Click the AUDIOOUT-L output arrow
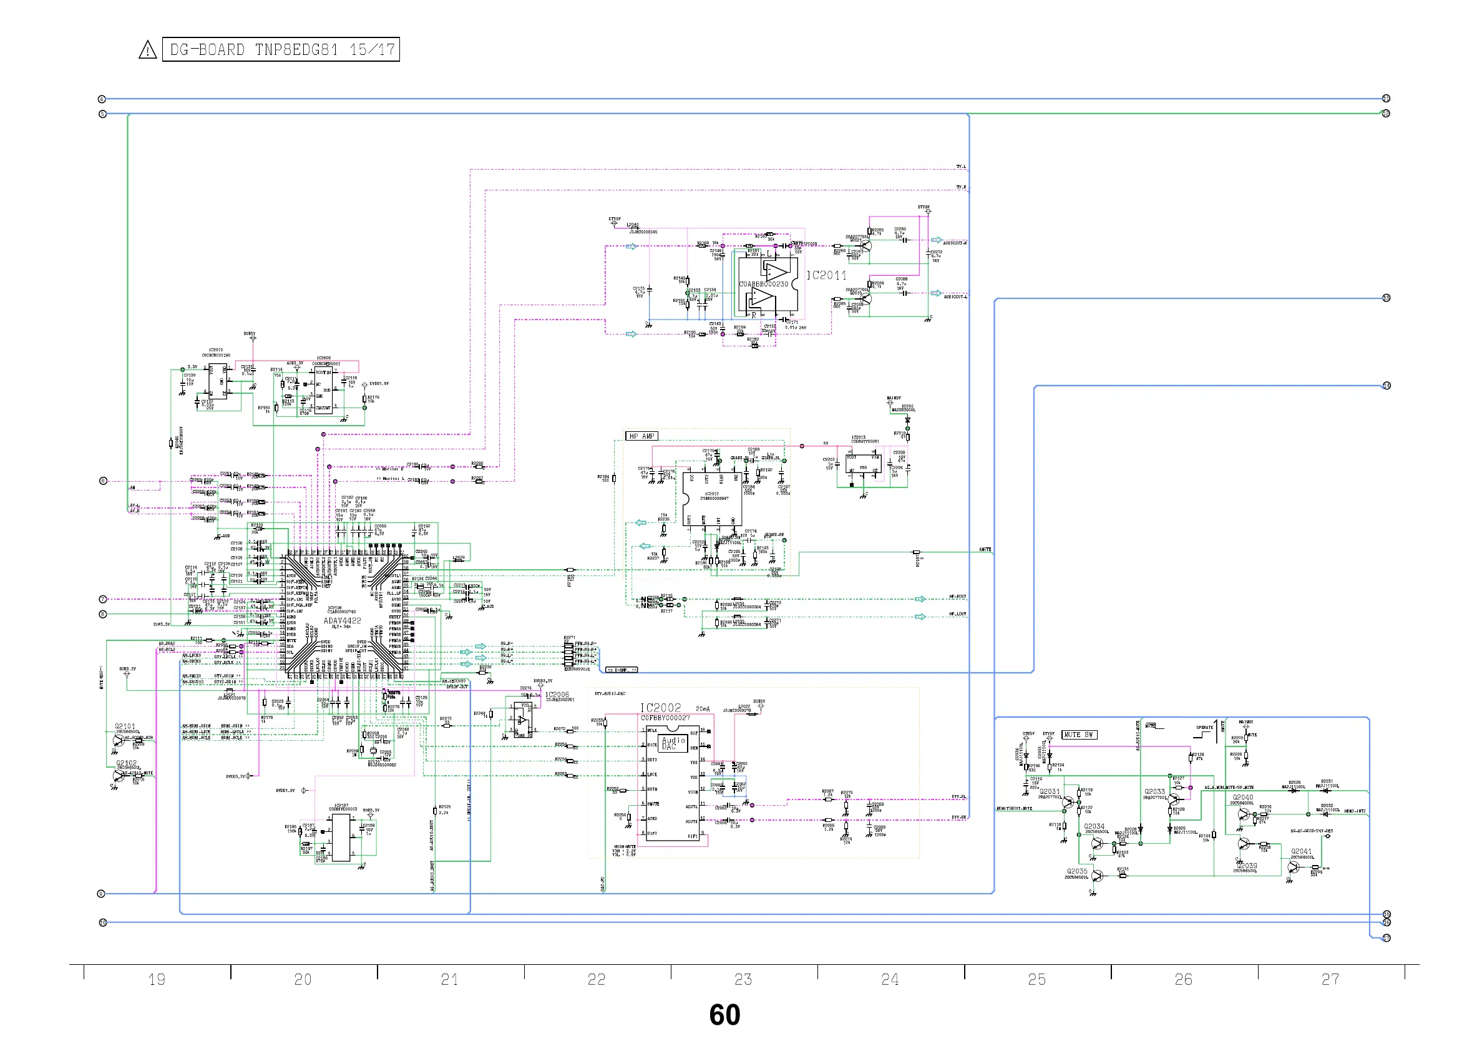This screenshot has height=1051, width=1482. (x=936, y=293)
